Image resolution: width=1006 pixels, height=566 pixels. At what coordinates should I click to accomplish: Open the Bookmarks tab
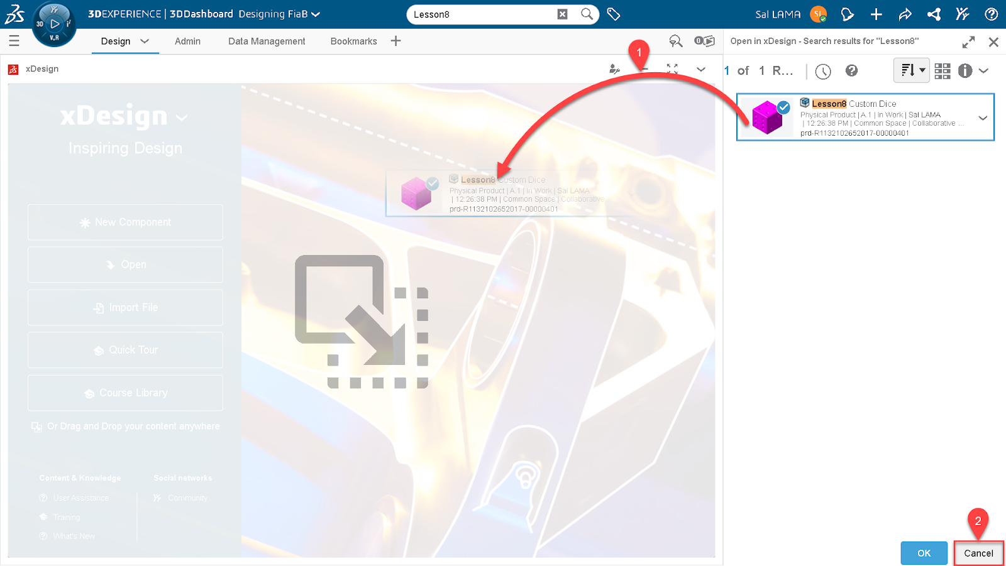tap(353, 41)
